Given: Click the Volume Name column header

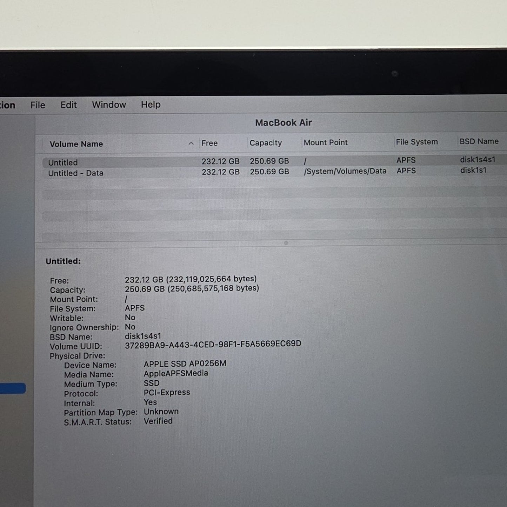Looking at the screenshot, I should [x=77, y=144].
